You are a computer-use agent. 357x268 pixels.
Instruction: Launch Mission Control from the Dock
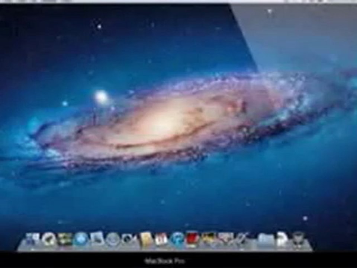pos(64,239)
